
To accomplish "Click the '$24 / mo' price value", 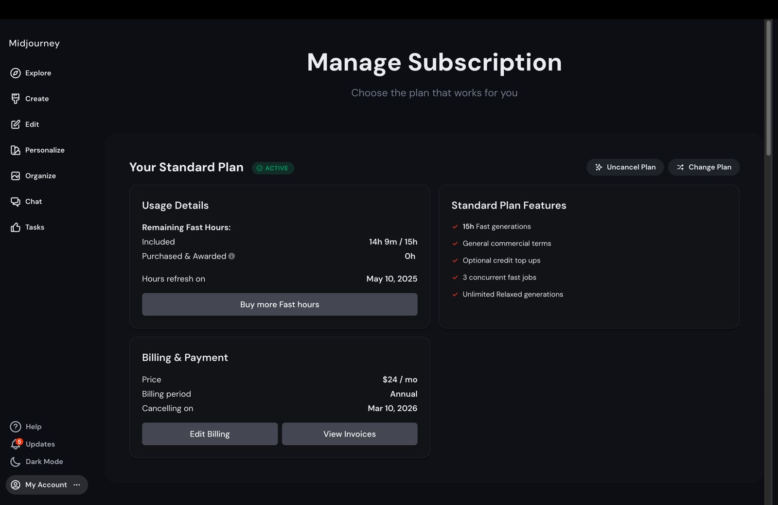I will click(x=400, y=380).
